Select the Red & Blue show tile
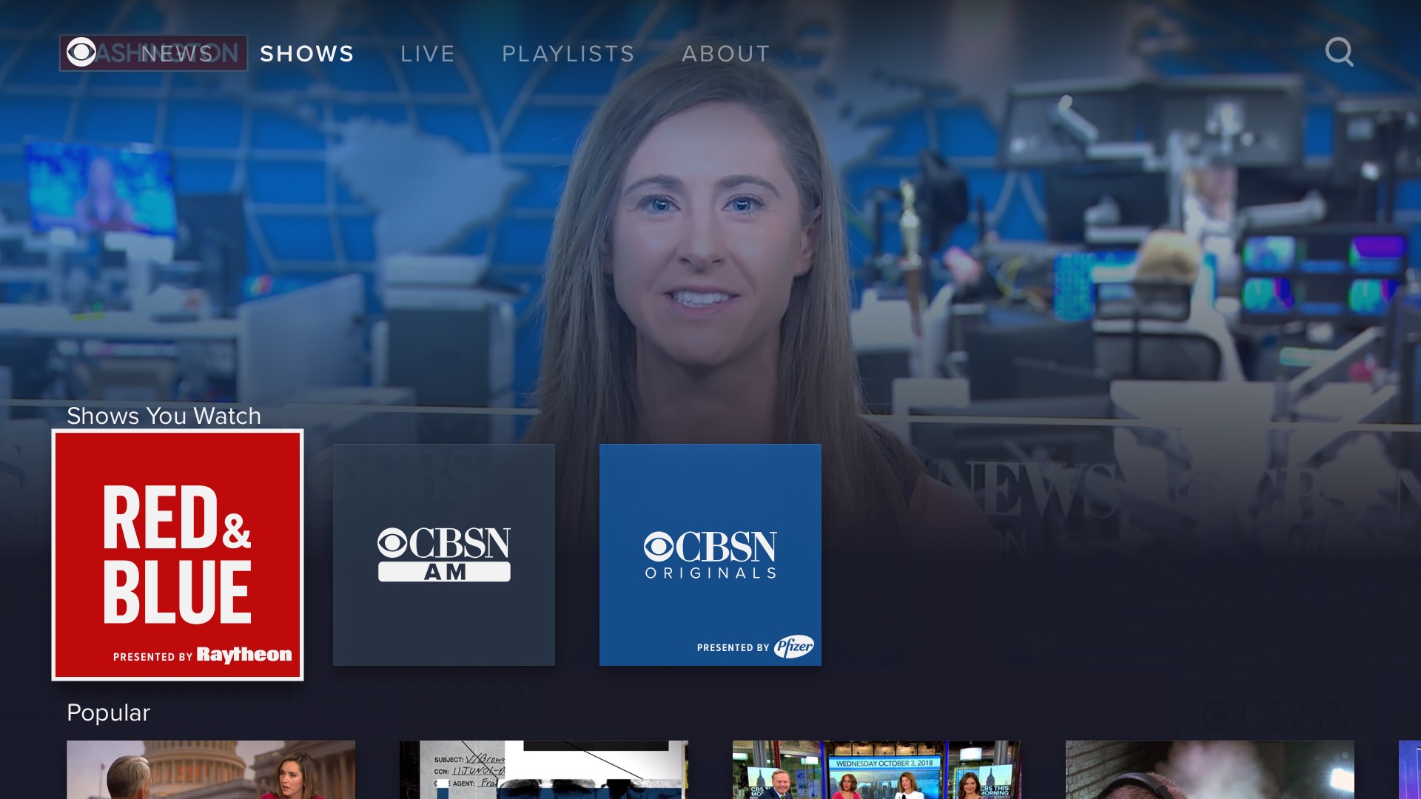Screen dimensions: 1421x799 pos(178,555)
